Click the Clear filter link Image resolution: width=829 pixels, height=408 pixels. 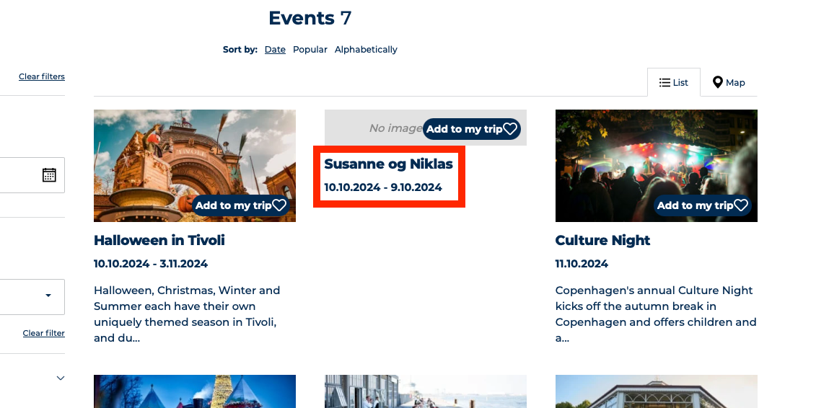(44, 333)
